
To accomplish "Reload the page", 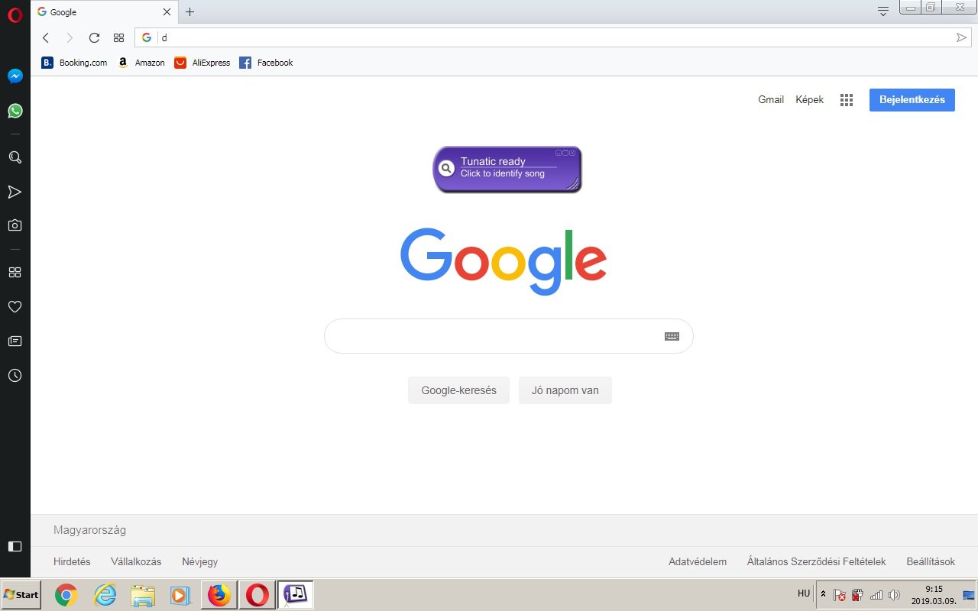I will 94,37.
